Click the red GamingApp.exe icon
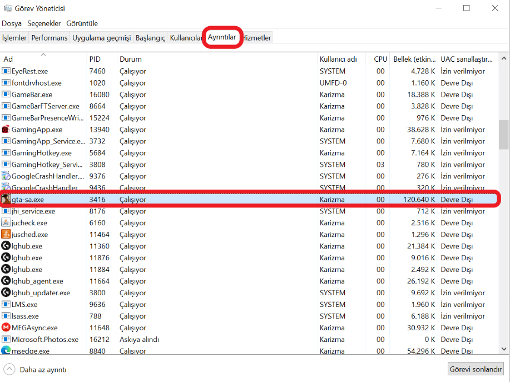This screenshot has height=382, width=510. pos(6,130)
